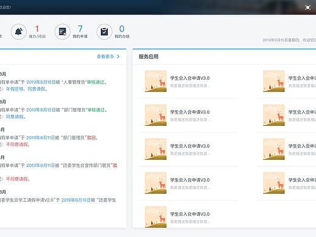
Task: Click the 催办/待阅 label
Action: [x=37, y=36]
